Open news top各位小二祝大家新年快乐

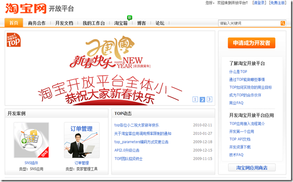pyautogui.click(x=137, y=125)
